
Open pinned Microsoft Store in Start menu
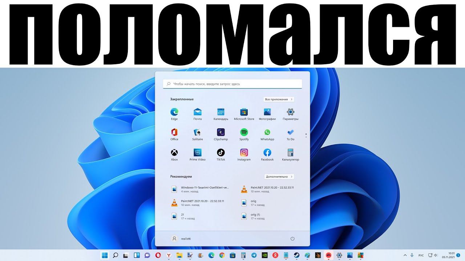(244, 114)
